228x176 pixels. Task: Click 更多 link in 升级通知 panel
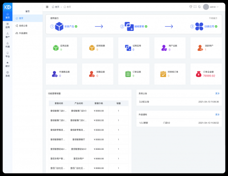point(218,115)
